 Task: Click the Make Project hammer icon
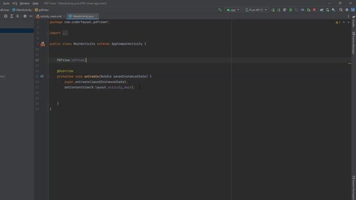[220, 10]
